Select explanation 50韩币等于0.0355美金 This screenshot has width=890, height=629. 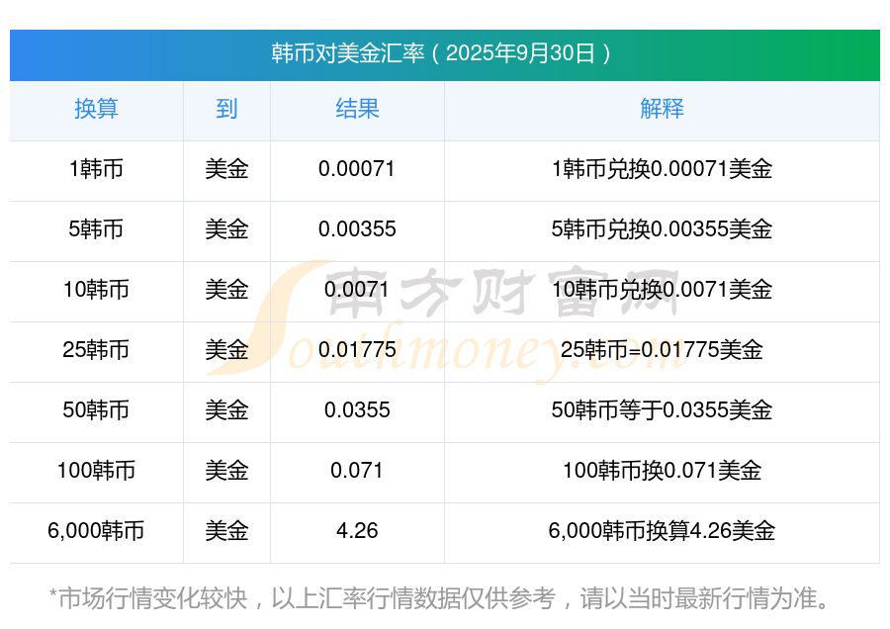click(x=662, y=410)
